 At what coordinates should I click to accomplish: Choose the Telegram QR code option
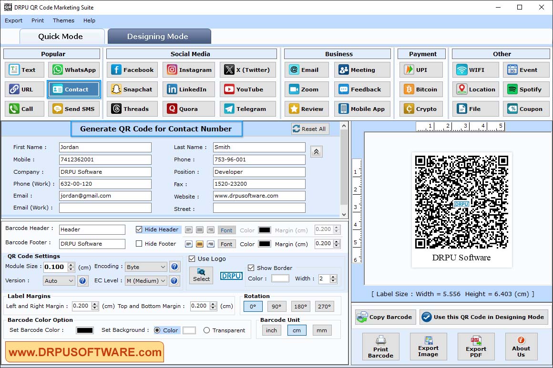[x=247, y=109]
